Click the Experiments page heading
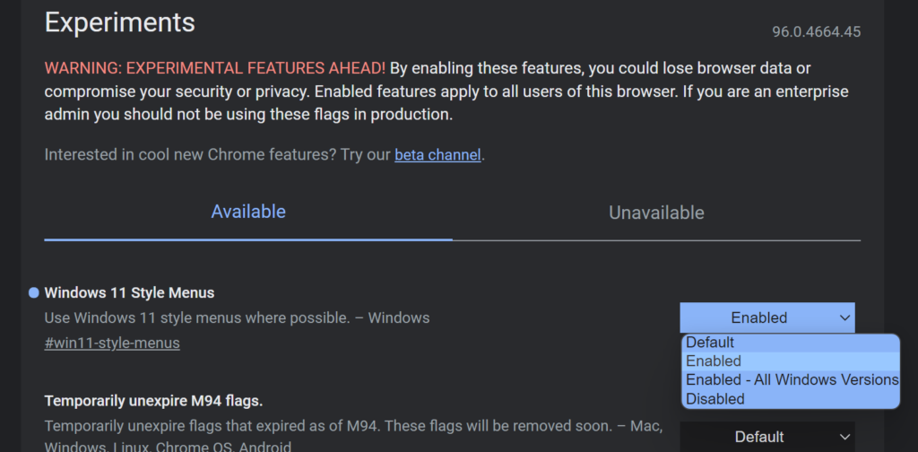 (120, 22)
